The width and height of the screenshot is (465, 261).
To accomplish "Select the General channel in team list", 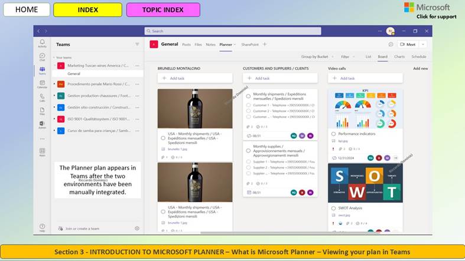I will (97, 74).
